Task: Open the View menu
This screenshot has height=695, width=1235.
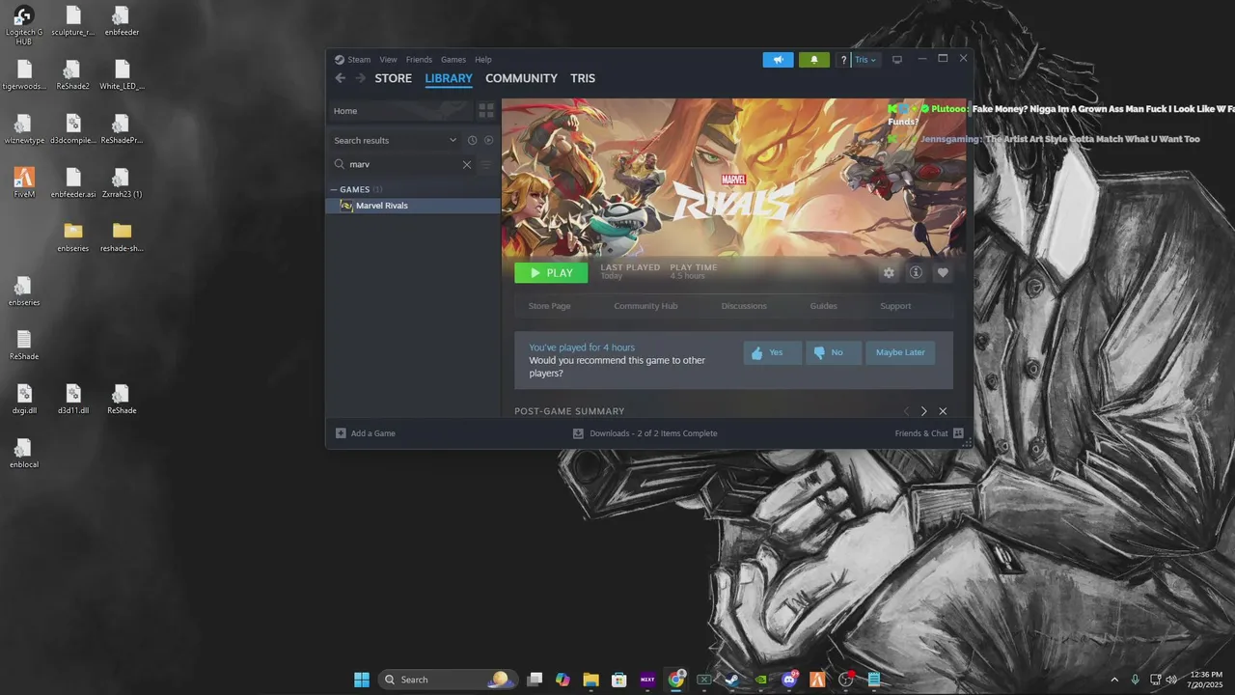Action: click(388, 60)
